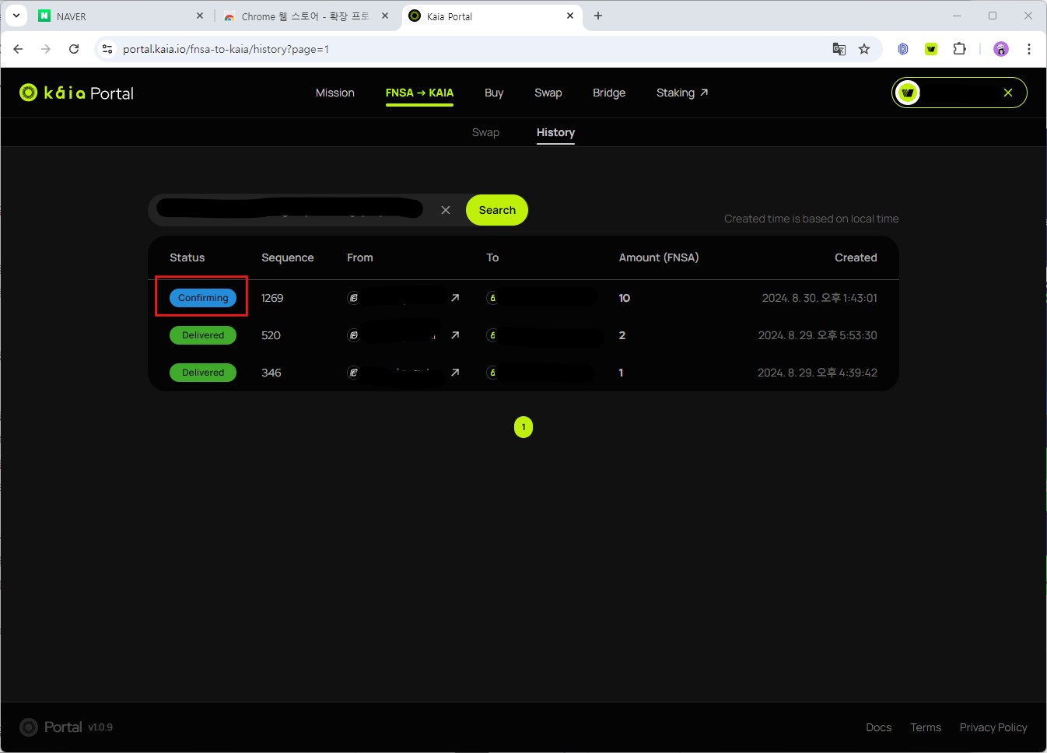Select the History sub-tab
The width and height of the screenshot is (1047, 753).
pos(555,132)
